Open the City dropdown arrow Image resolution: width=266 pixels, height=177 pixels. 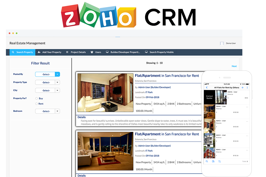57,91
